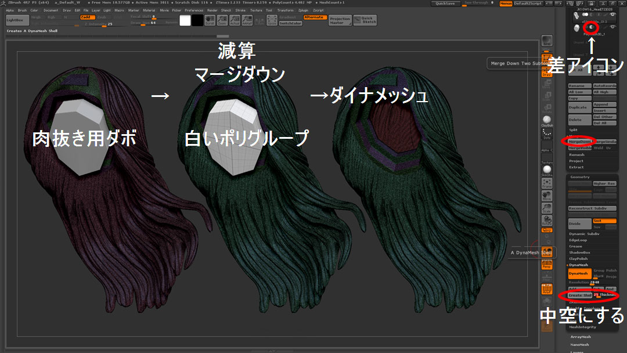Click the Scroll canvas icon in top shelf
Viewport: 627px width, 353px height.
pyautogui.click(x=210, y=20)
